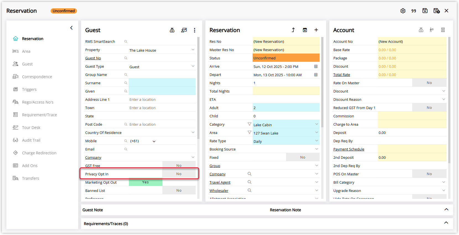Open the Guest panel money bag icon
This screenshot has height=235, width=459.
click(172, 30)
